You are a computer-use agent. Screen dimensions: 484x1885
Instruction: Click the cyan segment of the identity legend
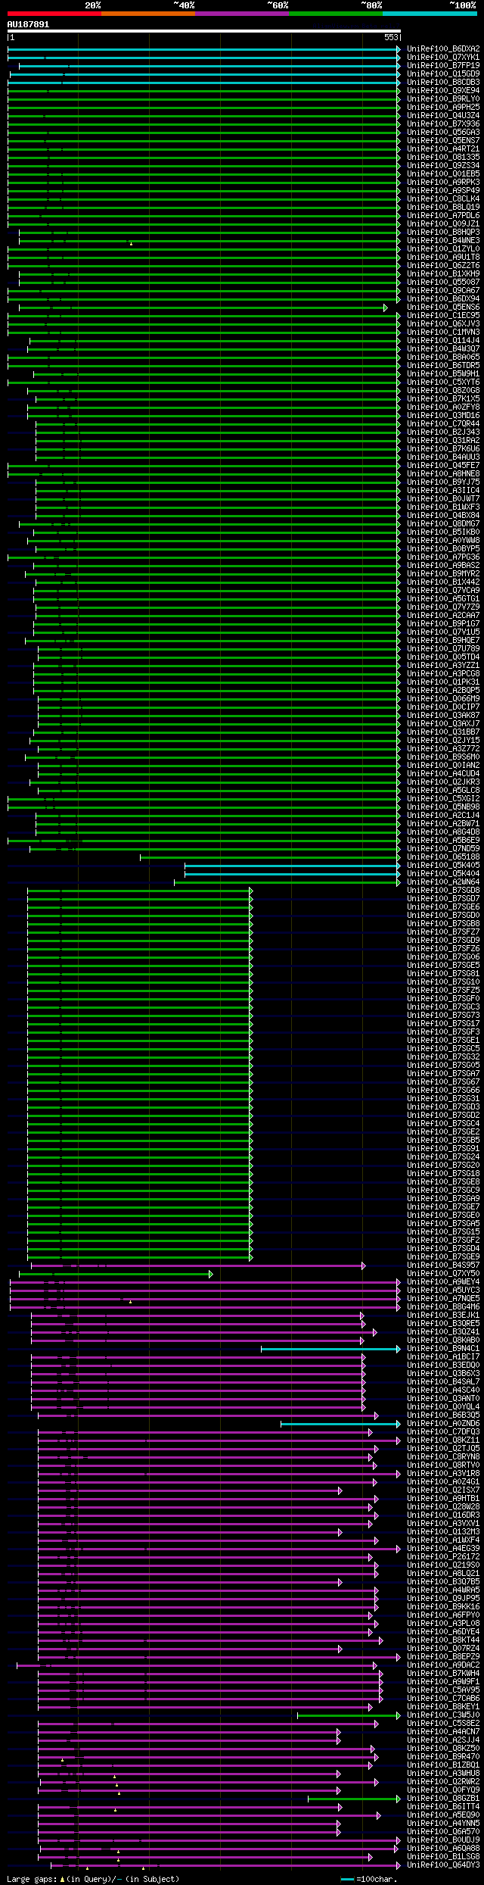[x=429, y=14]
